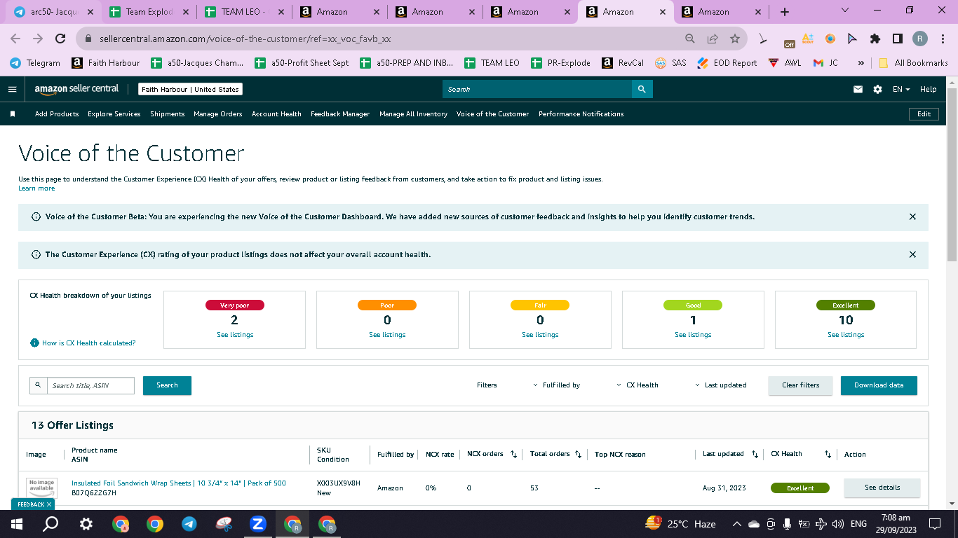Image resolution: width=958 pixels, height=538 pixels.
Task: Click the browser share icon in the address bar
Action: click(x=713, y=39)
